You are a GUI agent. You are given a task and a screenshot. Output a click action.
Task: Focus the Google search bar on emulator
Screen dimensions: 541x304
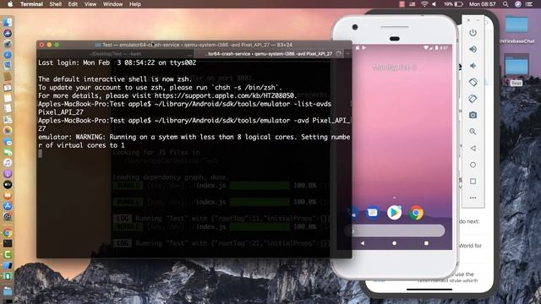pos(395,231)
